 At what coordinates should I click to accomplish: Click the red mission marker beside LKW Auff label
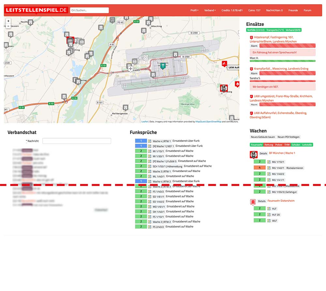pos(224,64)
